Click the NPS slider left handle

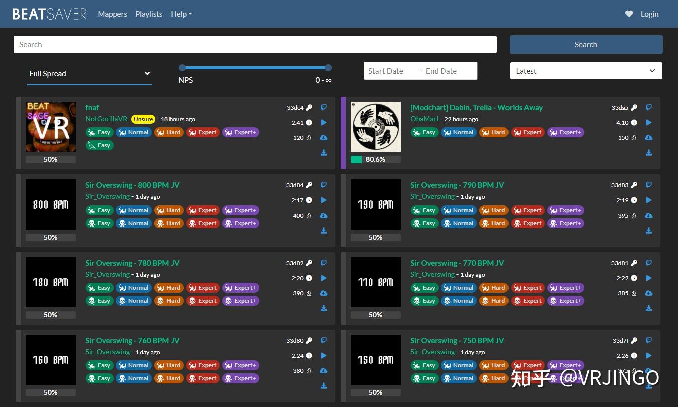click(182, 68)
